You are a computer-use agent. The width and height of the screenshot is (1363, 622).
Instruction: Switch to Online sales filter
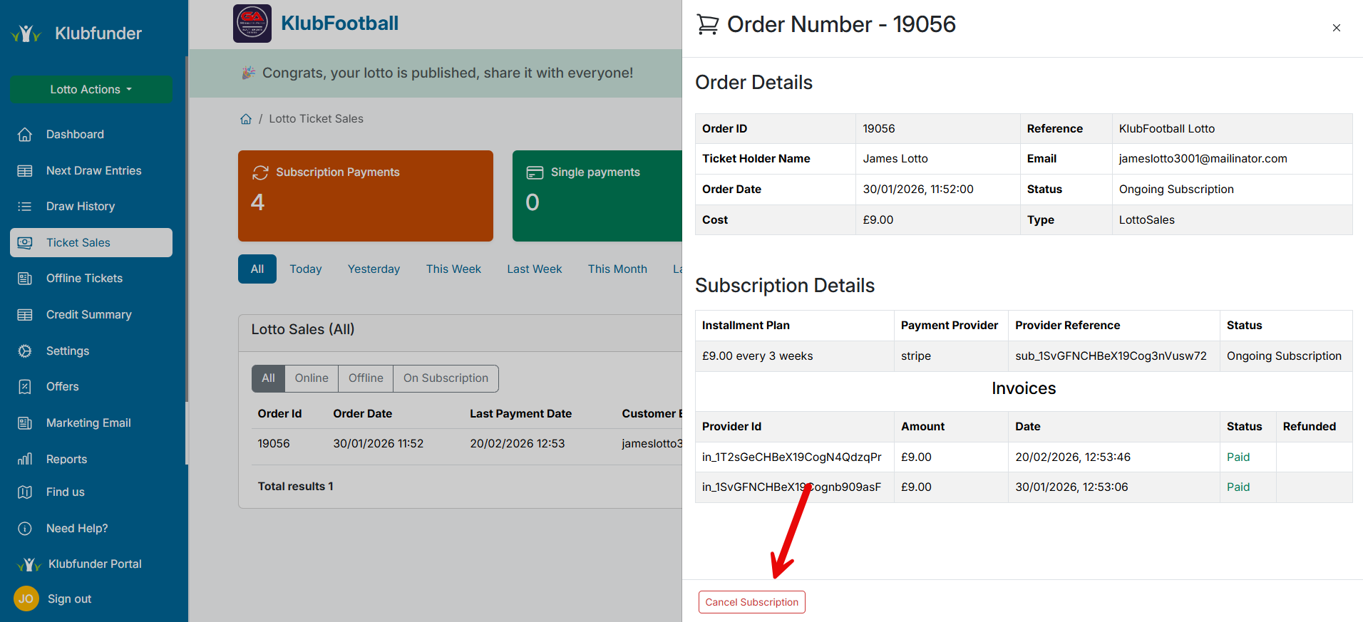click(312, 378)
